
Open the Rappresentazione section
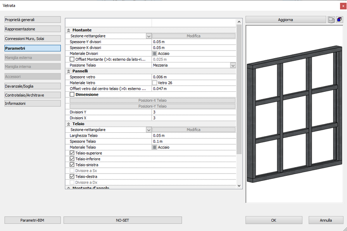(x=32, y=29)
